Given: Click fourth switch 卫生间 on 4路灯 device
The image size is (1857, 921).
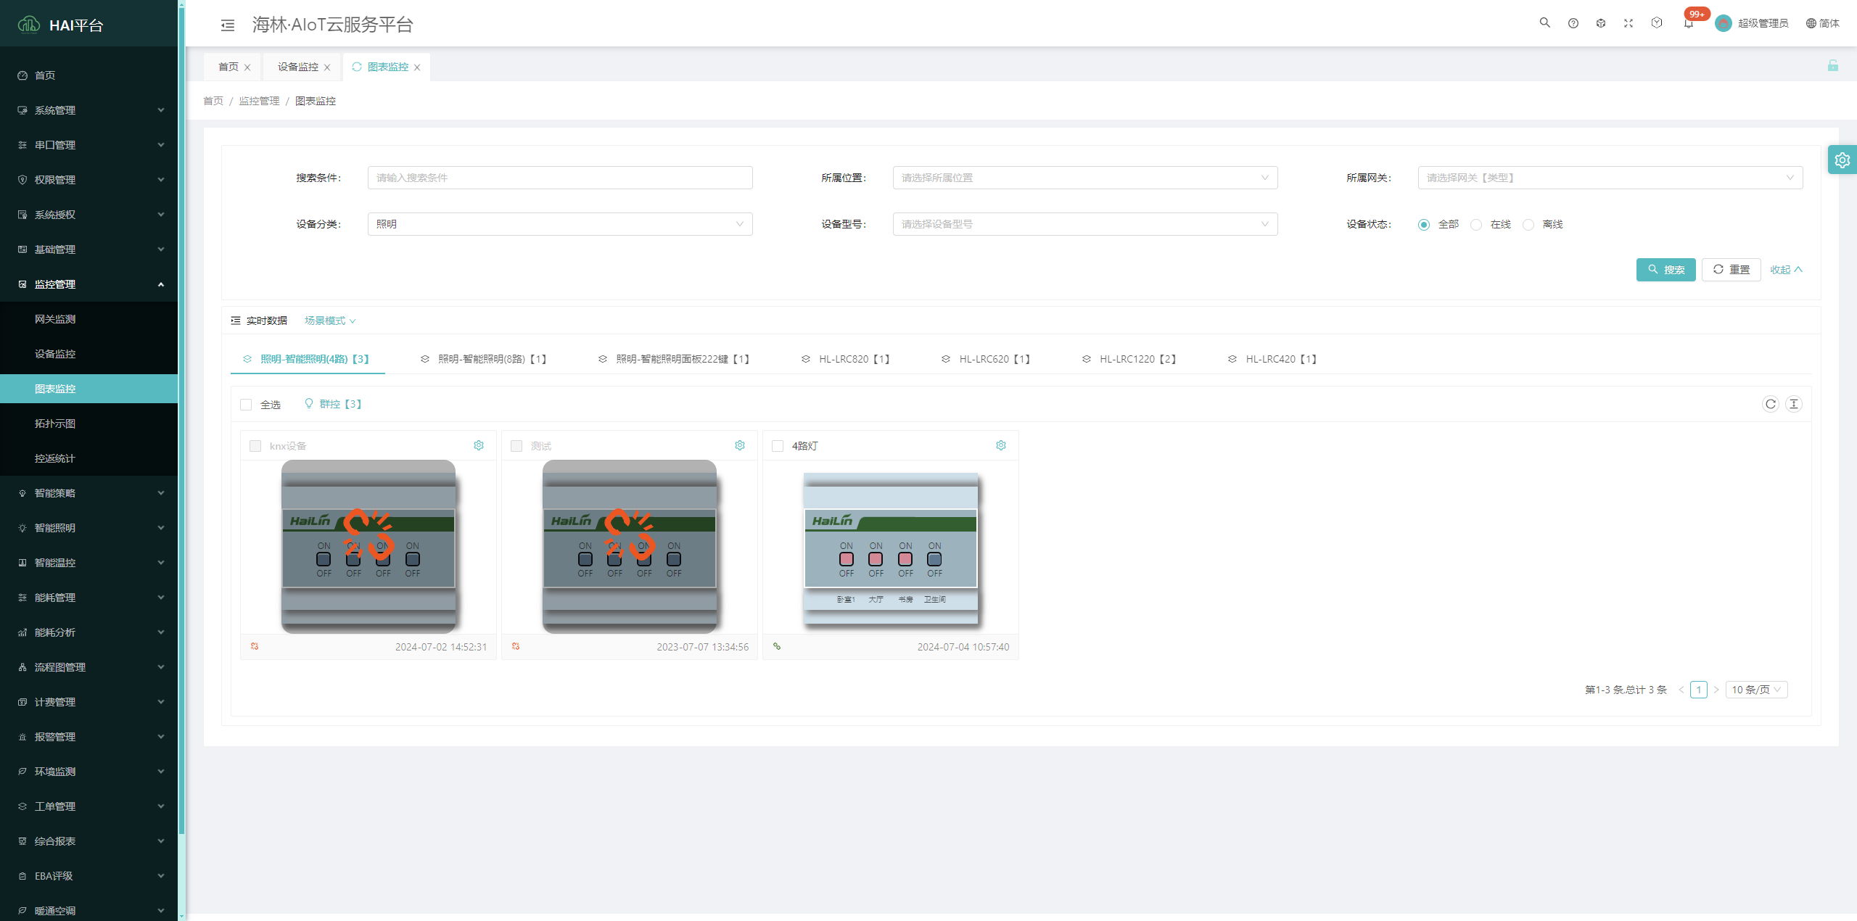Looking at the screenshot, I should click(934, 558).
